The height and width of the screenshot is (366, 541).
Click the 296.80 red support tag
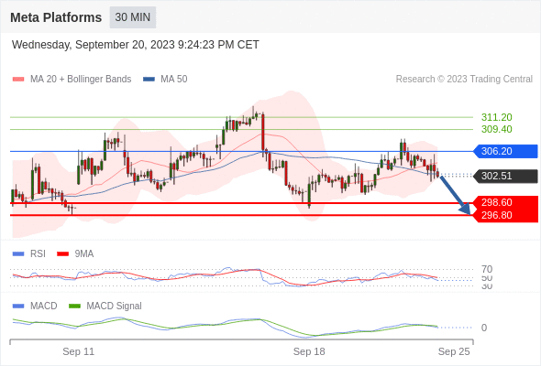pos(505,216)
